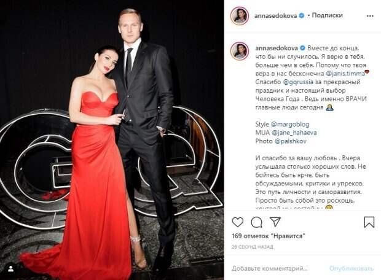Click the Опубликовать publish button

[352, 268]
